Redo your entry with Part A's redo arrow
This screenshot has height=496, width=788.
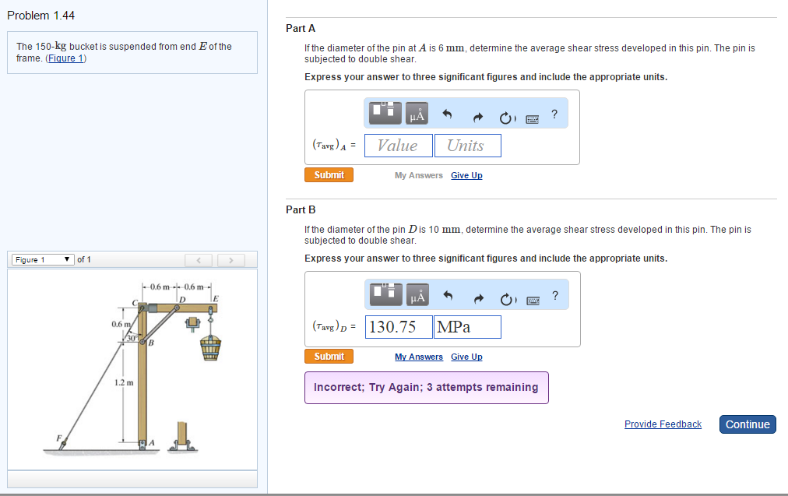(477, 114)
